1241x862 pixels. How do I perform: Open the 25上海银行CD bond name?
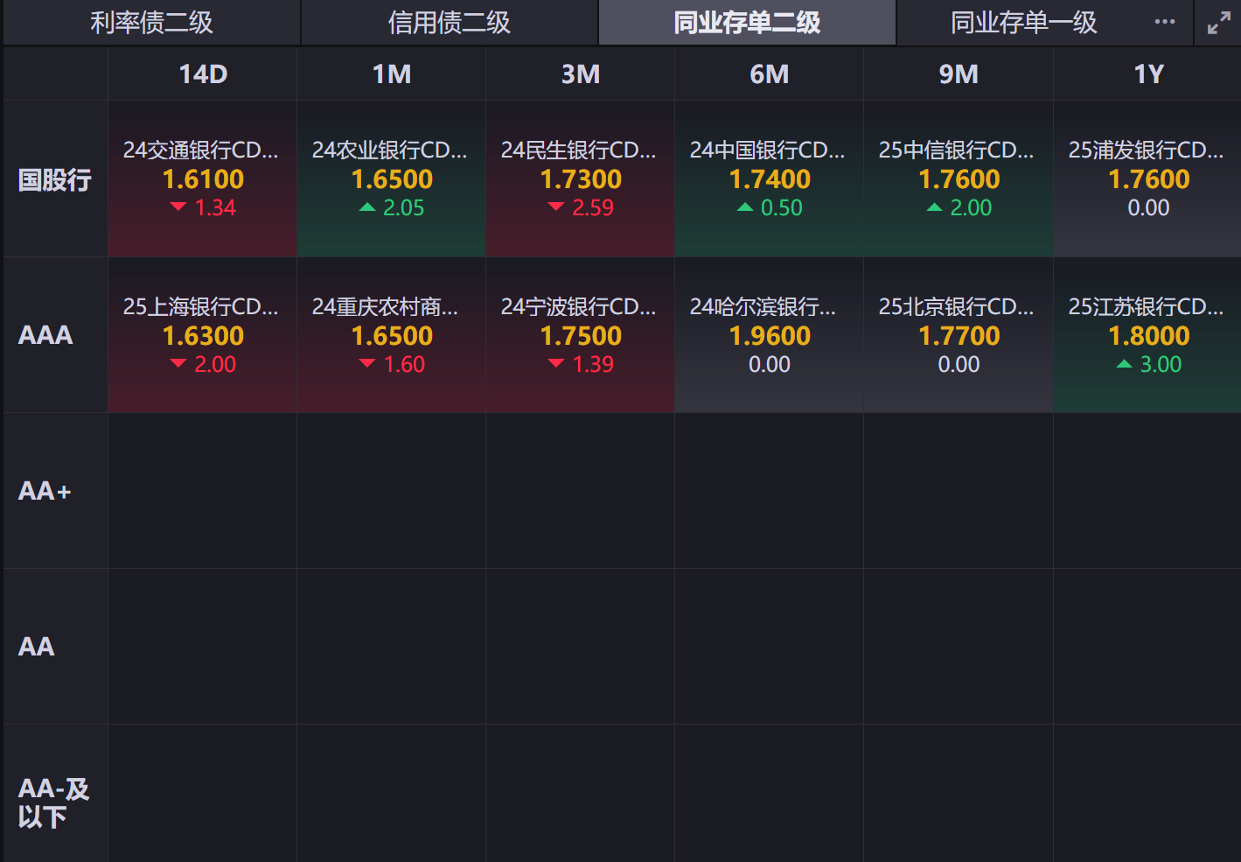coord(201,307)
